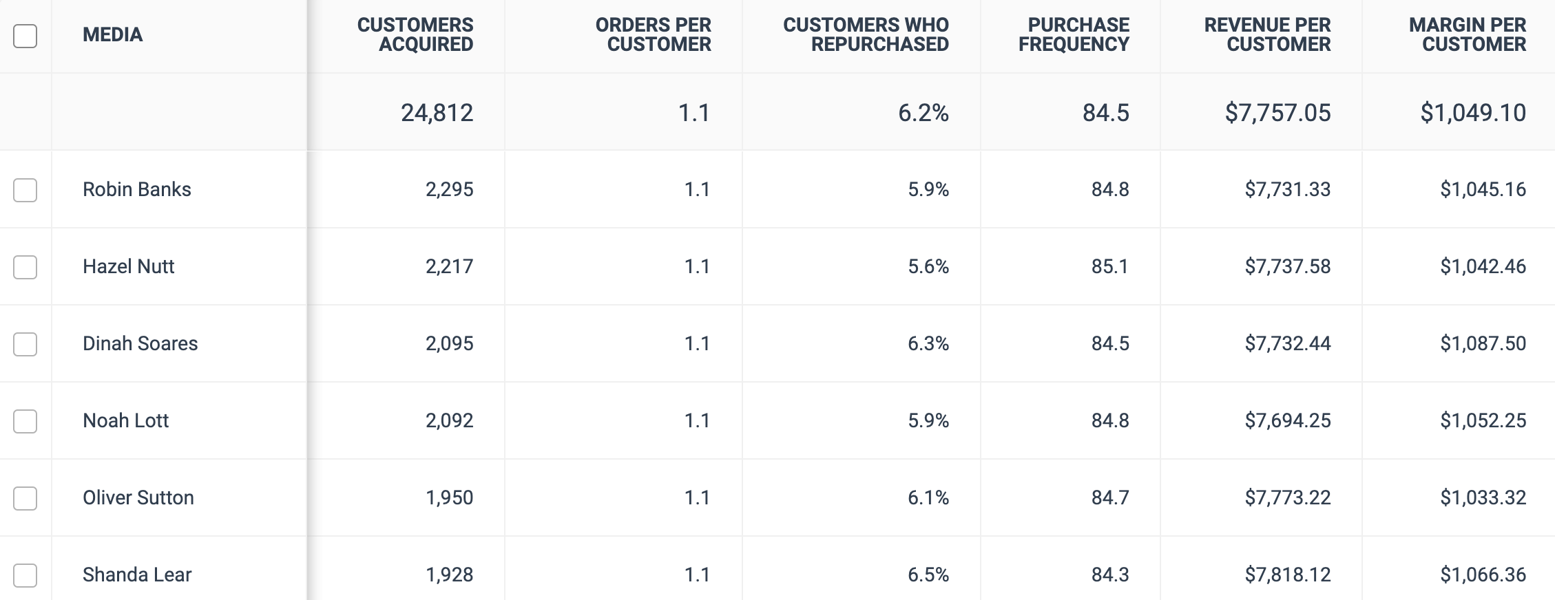Sort by Customers Acquired column header

(x=415, y=34)
